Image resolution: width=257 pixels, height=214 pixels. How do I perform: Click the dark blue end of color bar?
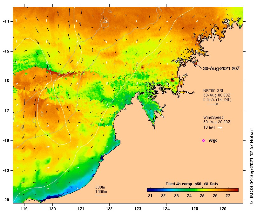click(149, 190)
